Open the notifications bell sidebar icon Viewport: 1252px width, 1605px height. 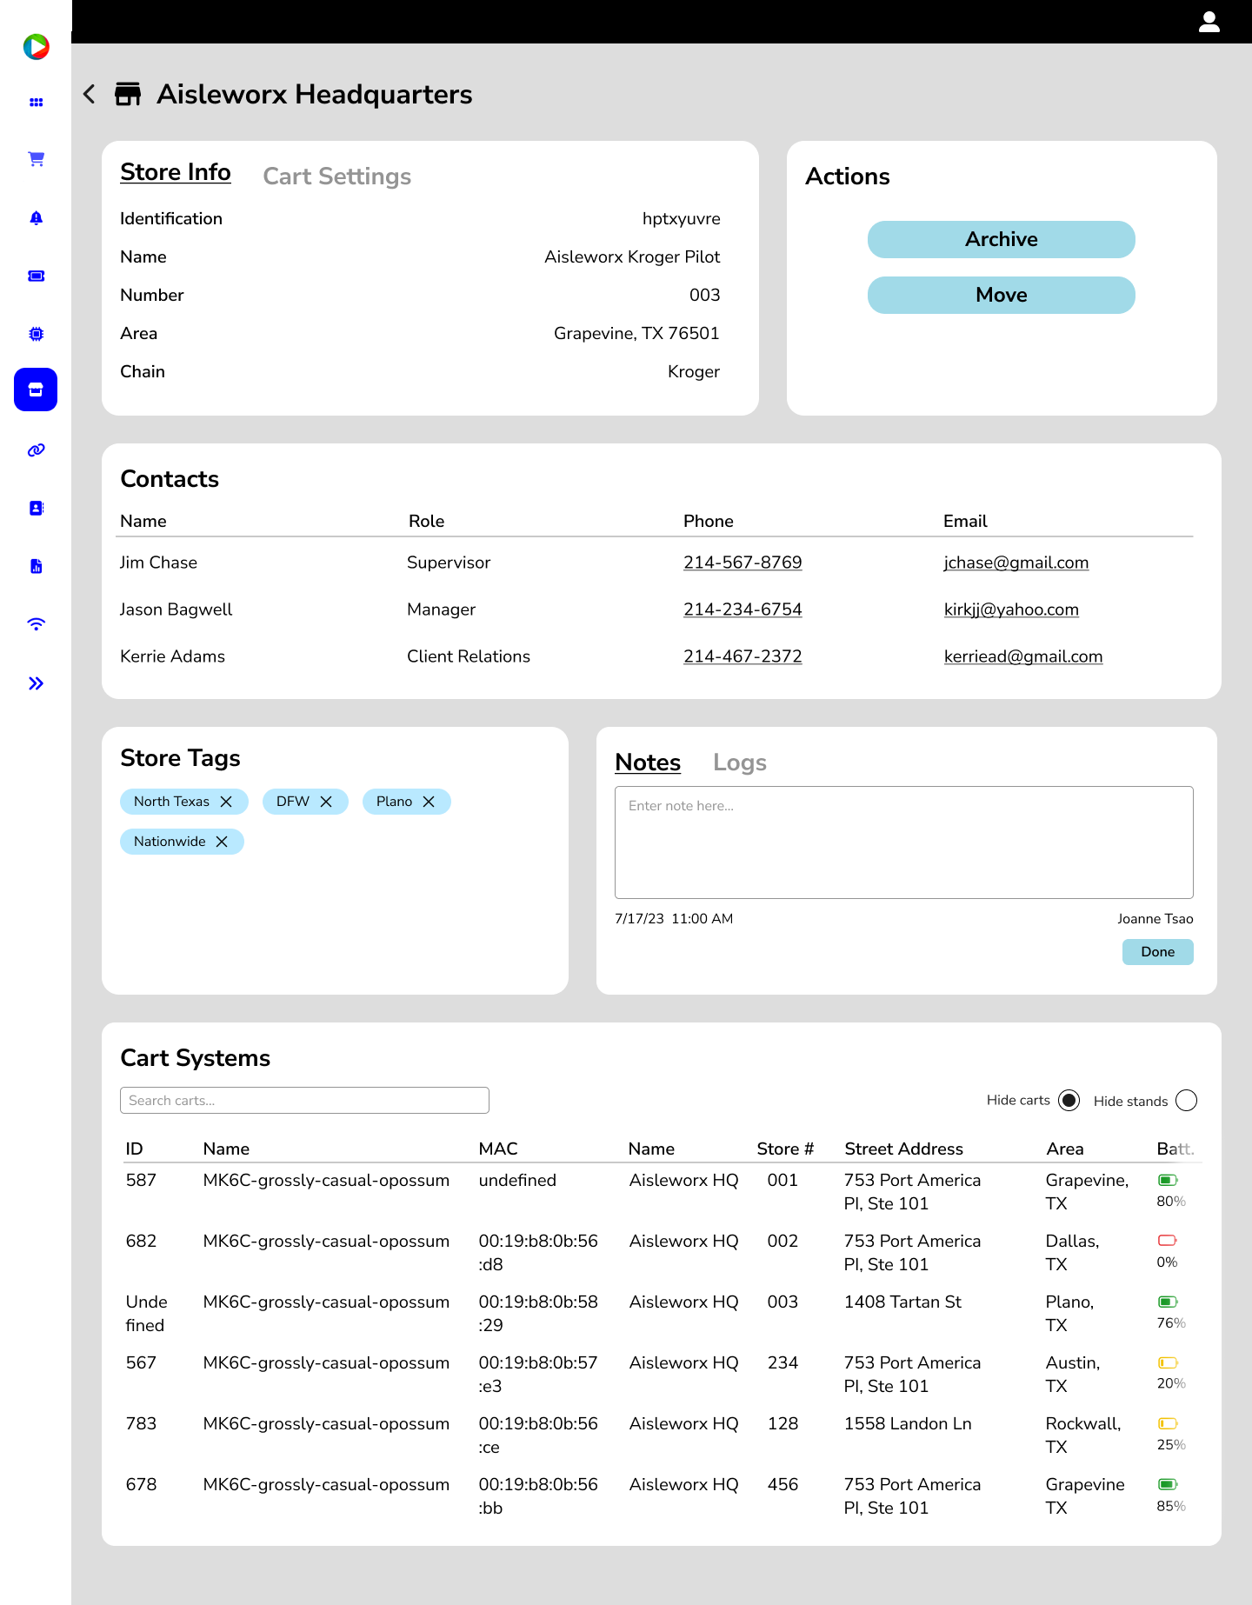tap(36, 217)
